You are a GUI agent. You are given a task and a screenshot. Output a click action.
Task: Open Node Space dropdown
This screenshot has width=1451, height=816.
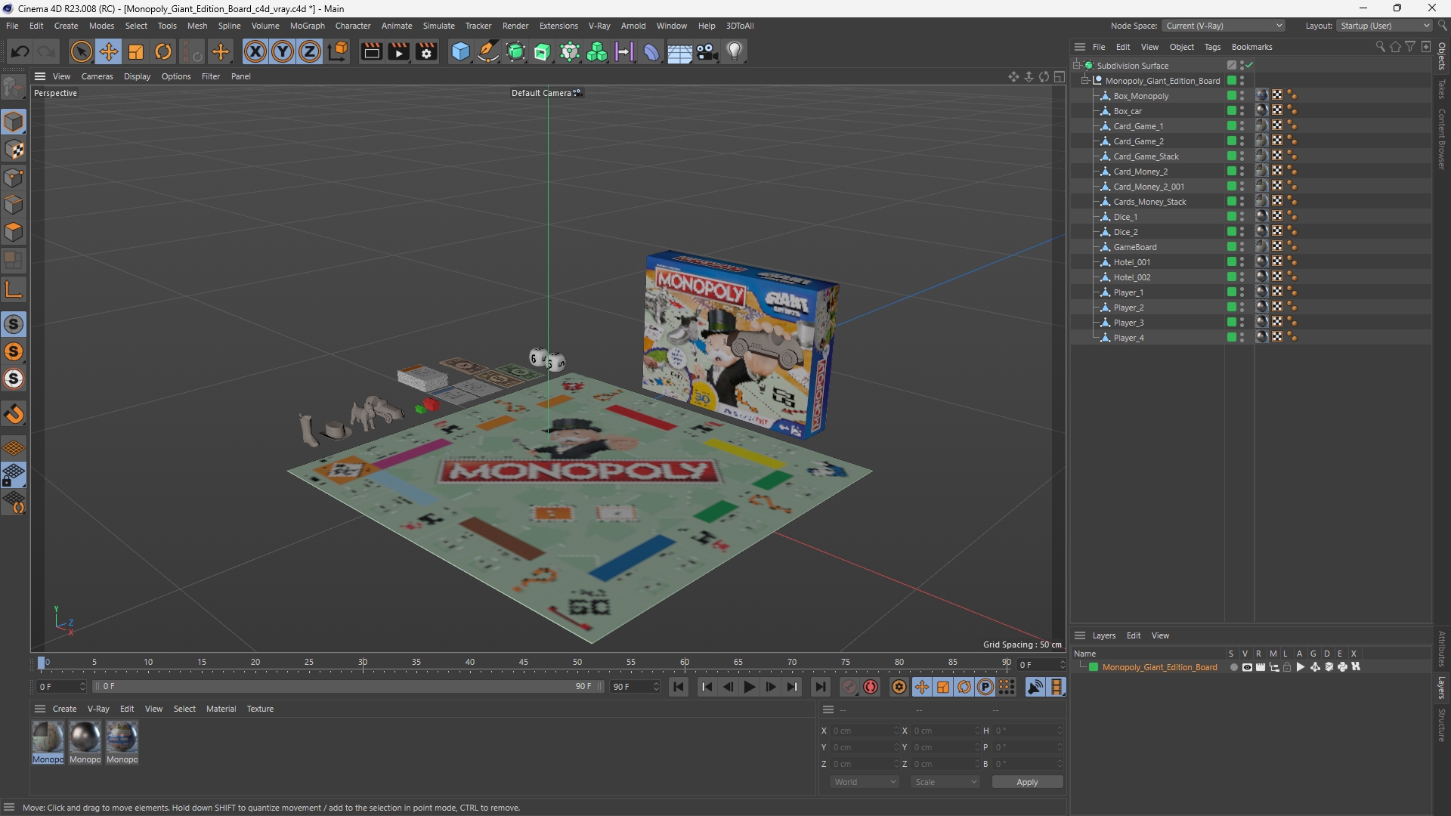[1224, 26]
